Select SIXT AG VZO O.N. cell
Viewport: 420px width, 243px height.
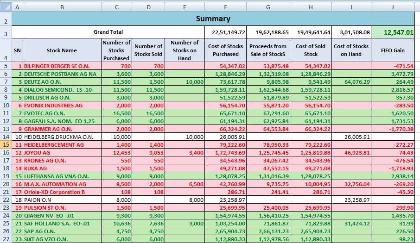coord(62,239)
